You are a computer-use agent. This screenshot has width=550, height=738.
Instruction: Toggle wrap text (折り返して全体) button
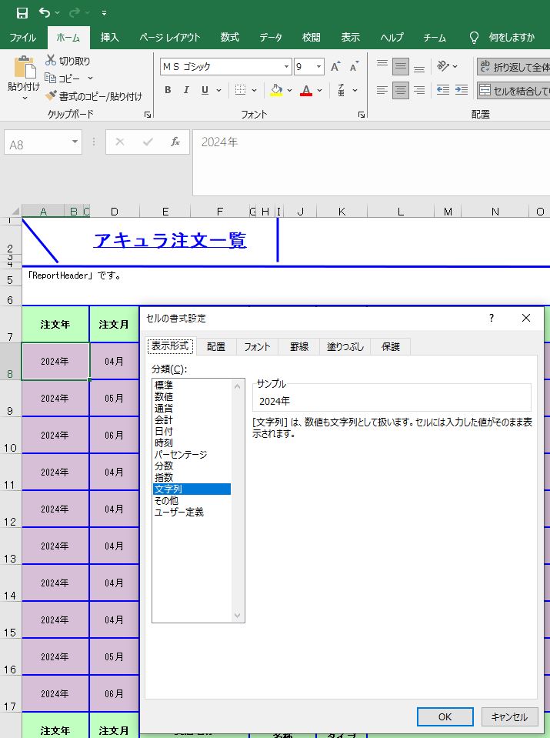pos(512,67)
